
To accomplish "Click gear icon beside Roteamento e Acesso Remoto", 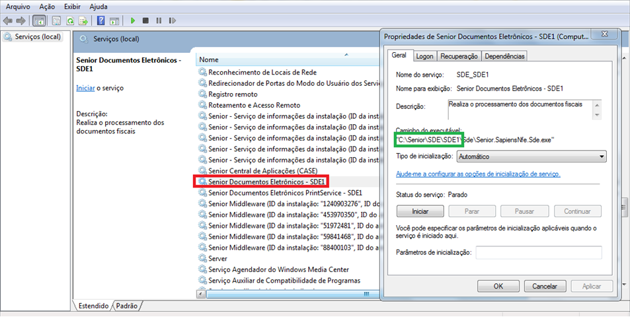I will click(x=202, y=105).
